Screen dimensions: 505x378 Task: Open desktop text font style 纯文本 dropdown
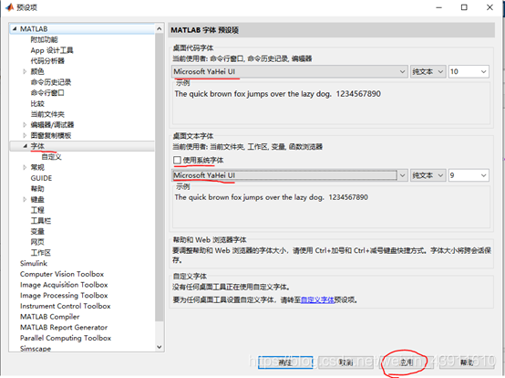[428, 175]
